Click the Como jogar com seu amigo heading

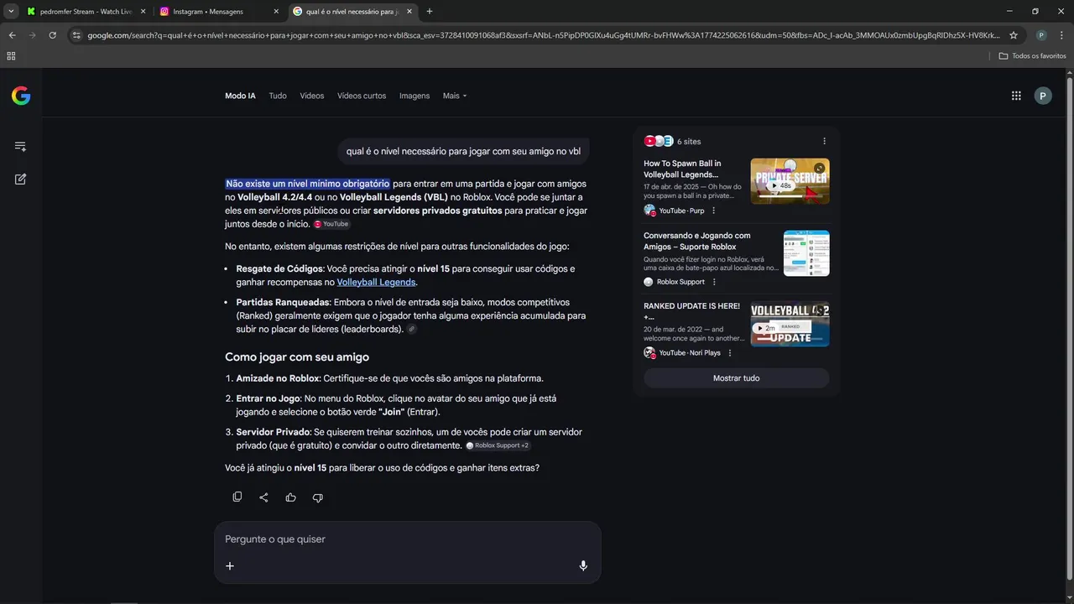click(x=297, y=357)
